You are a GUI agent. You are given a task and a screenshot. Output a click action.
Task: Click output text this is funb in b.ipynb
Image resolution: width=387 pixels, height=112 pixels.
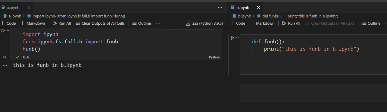(47, 65)
